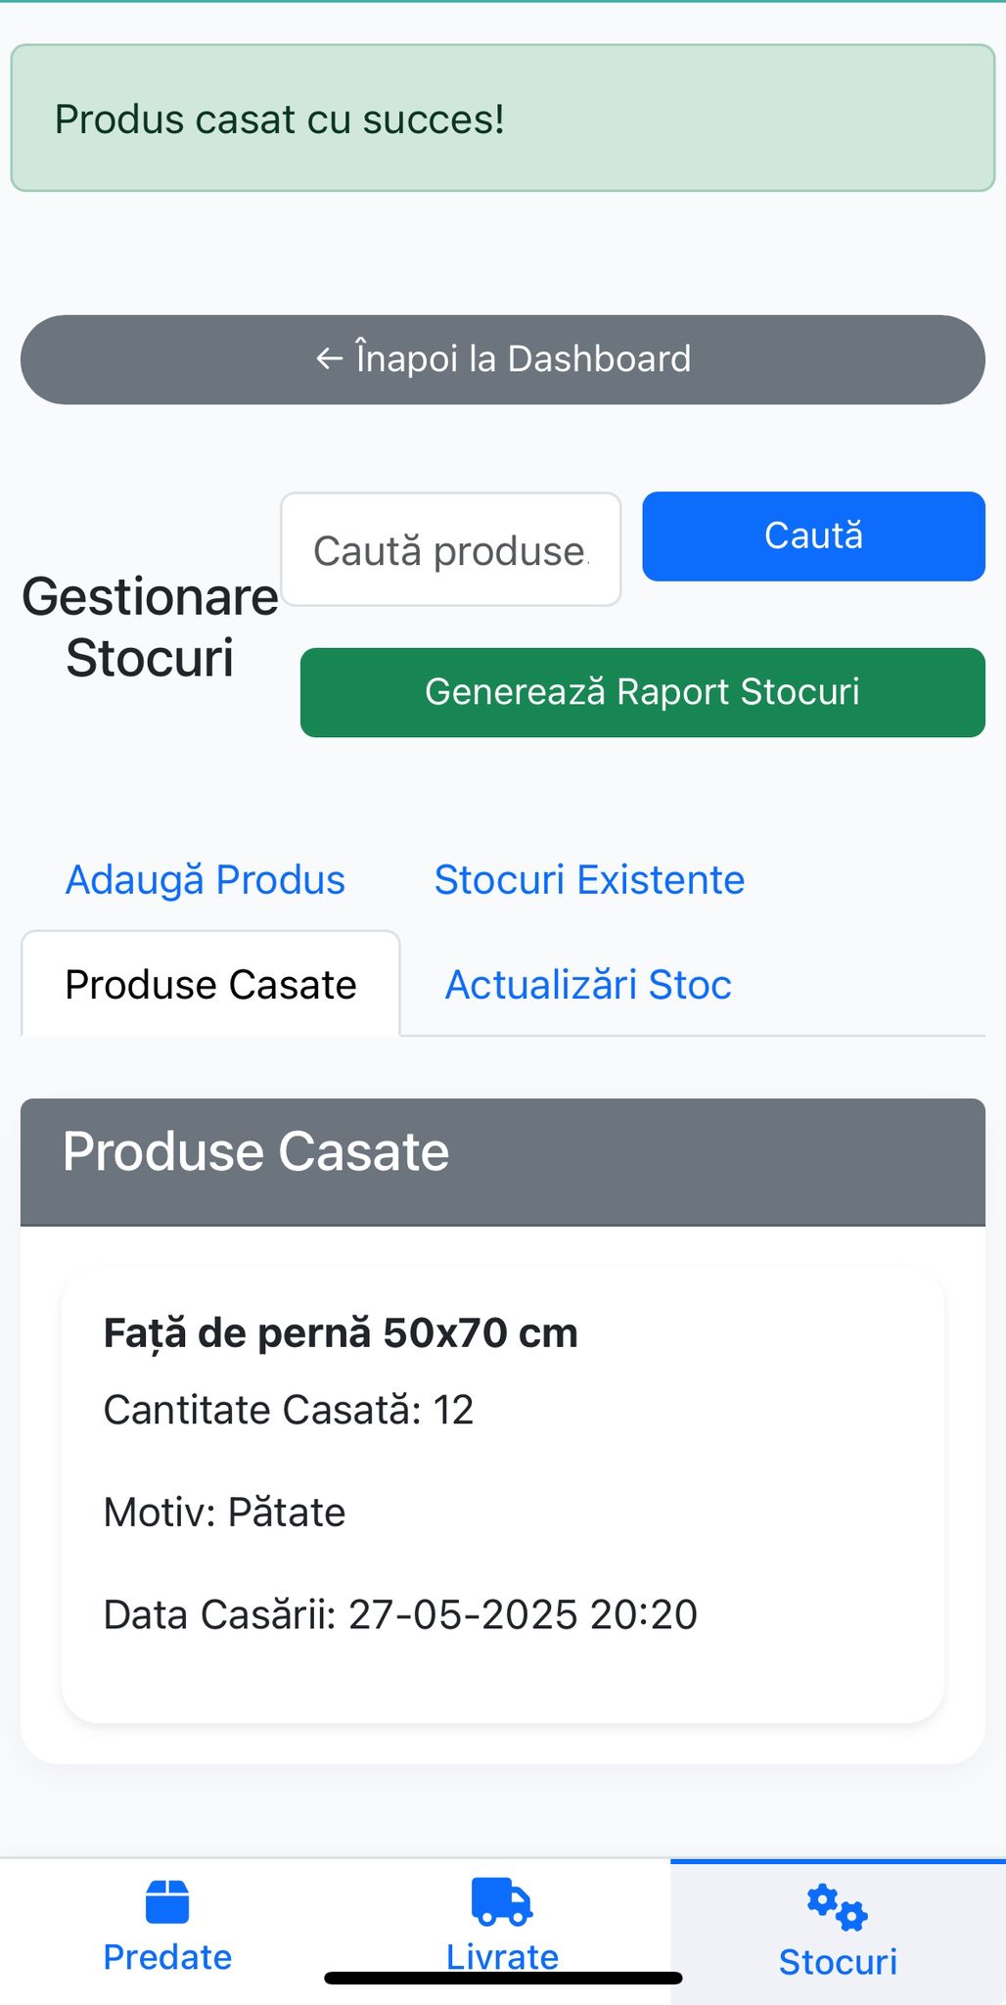
Task: Click the Motiv: Pătate line
Action: point(224,1513)
